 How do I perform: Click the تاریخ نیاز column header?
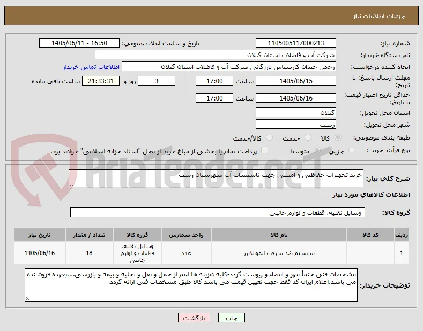pyautogui.click(x=39, y=235)
